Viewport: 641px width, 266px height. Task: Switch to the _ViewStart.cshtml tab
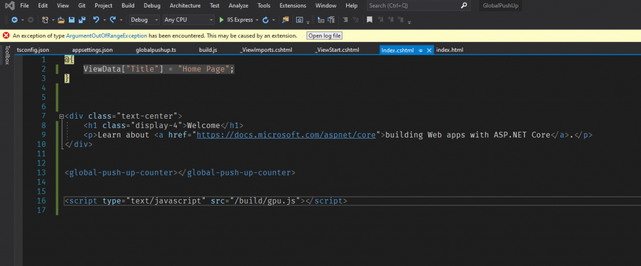[x=337, y=50]
